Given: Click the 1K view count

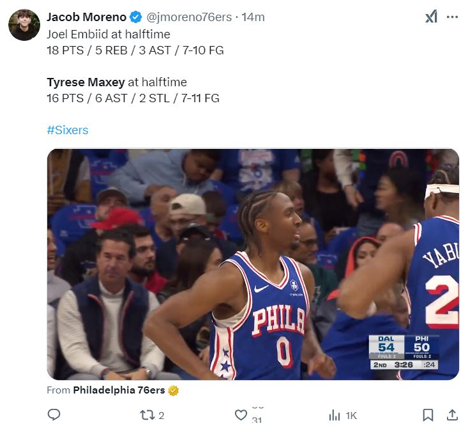Looking at the screenshot, I should click(351, 416).
